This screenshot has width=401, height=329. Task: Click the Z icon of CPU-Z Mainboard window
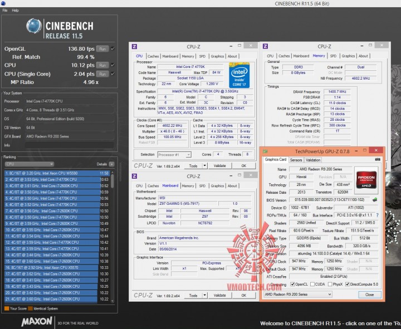pyautogui.click(x=134, y=176)
